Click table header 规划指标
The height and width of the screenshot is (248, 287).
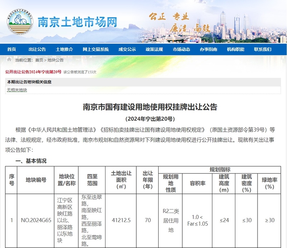[220, 170]
